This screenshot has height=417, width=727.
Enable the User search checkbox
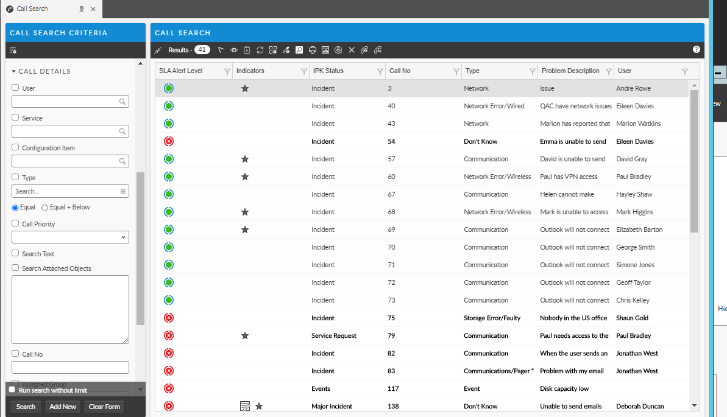(x=16, y=88)
